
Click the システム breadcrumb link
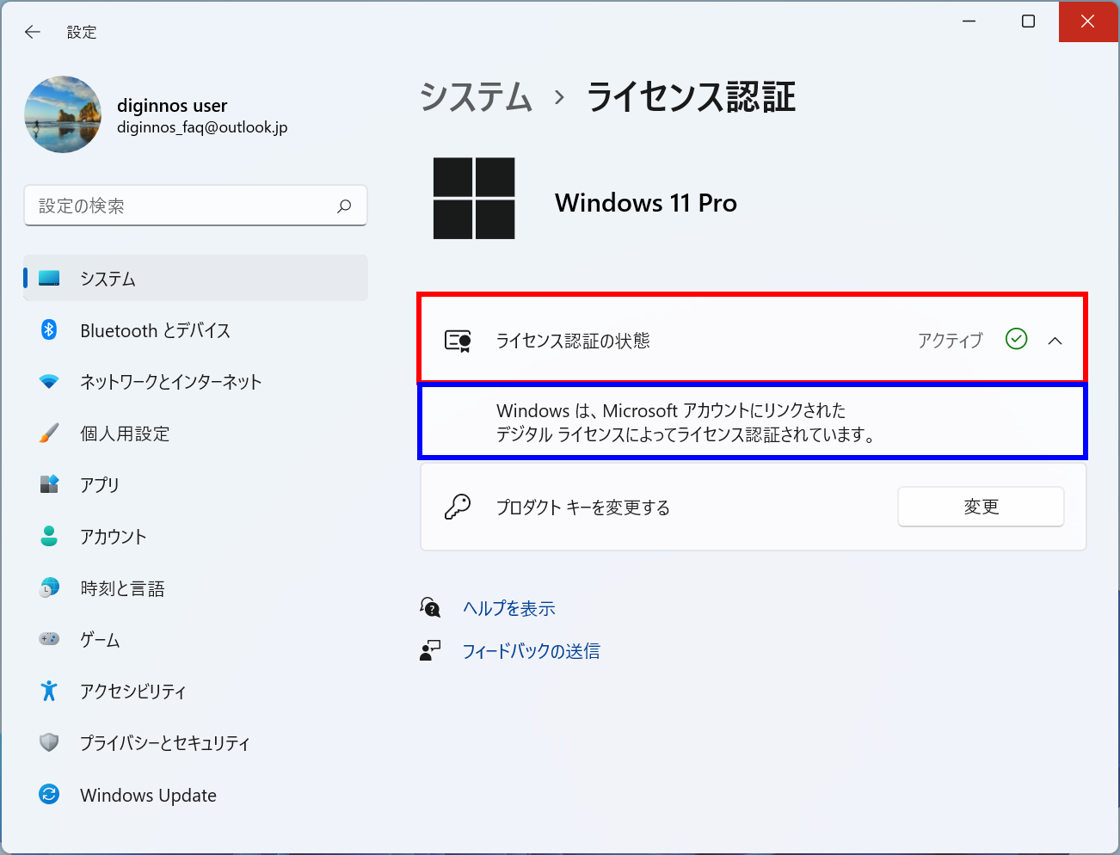(477, 96)
